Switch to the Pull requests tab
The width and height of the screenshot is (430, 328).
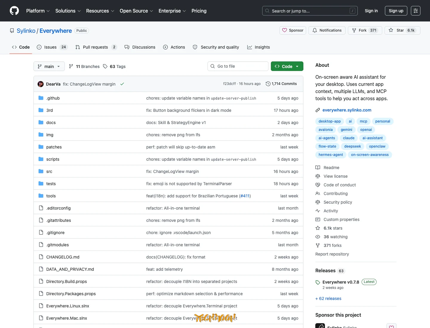[x=96, y=47]
